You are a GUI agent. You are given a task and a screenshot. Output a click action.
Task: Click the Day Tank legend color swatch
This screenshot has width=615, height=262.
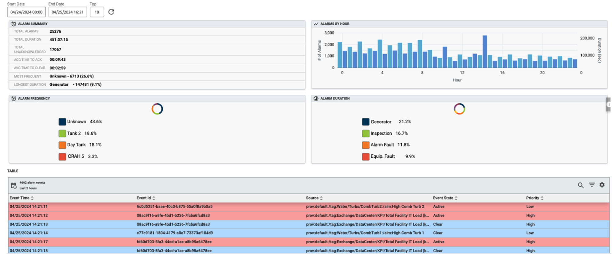pos(62,145)
